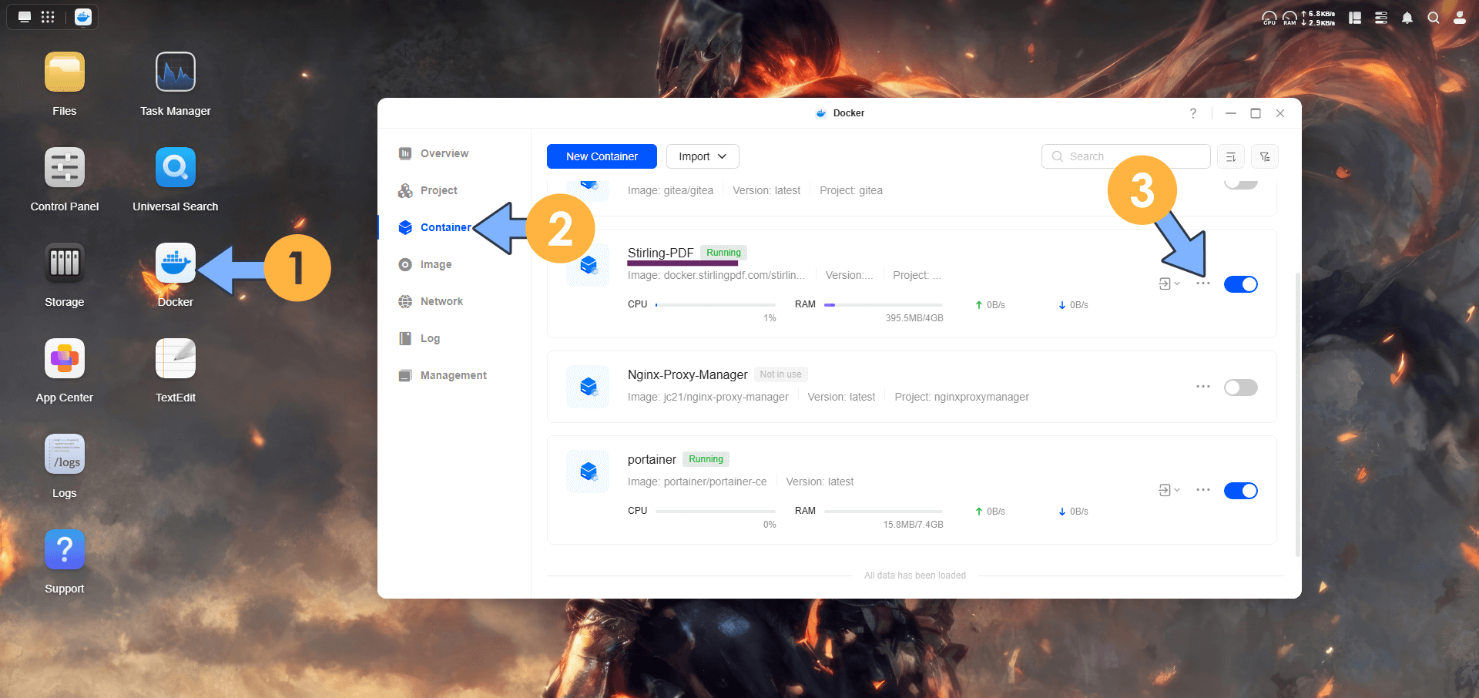Click the Stirling-PDF CPU usage bar
This screenshot has width=1479, height=698.
[x=716, y=305]
